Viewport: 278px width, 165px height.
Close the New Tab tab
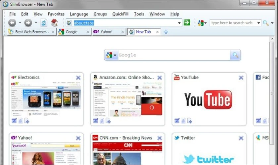pyautogui.click(x=157, y=32)
